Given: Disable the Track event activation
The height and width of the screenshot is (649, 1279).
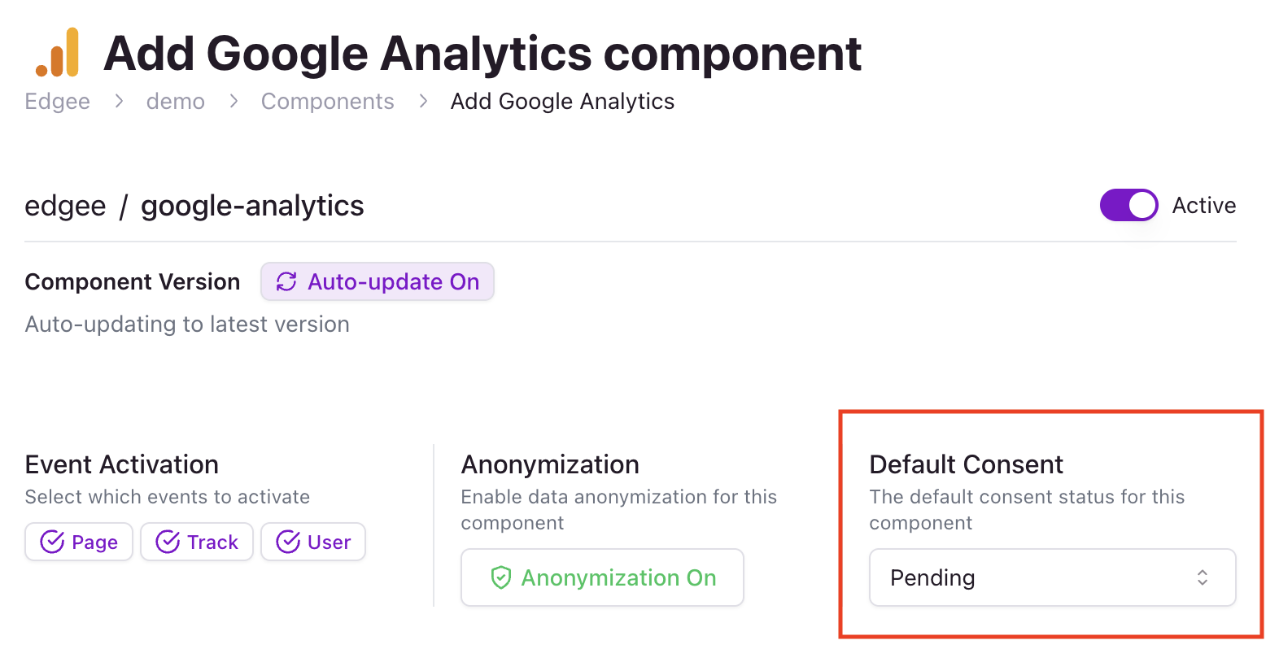Looking at the screenshot, I should tap(197, 542).
